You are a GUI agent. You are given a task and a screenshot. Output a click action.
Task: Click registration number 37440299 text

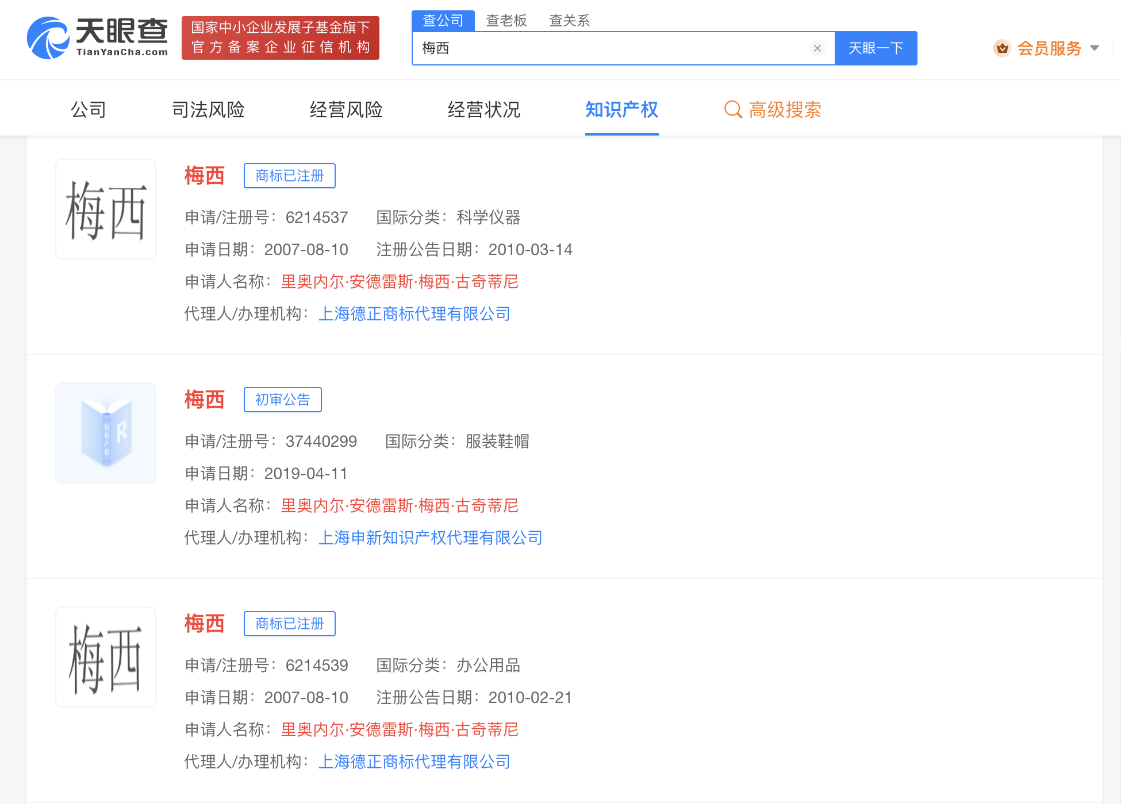point(321,441)
